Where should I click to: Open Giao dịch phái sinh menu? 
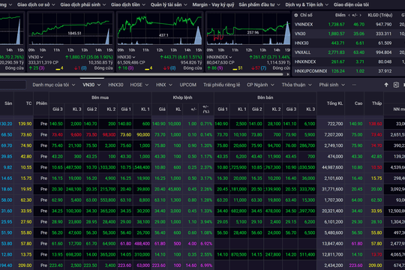tap(83, 4)
